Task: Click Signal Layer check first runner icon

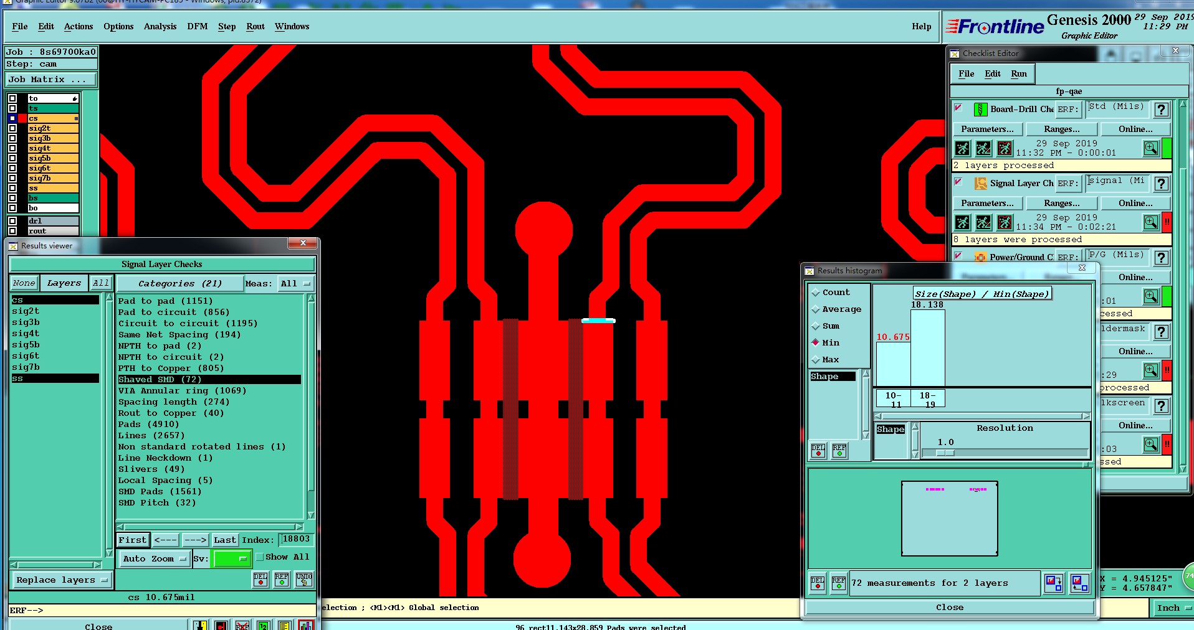Action: (x=963, y=222)
